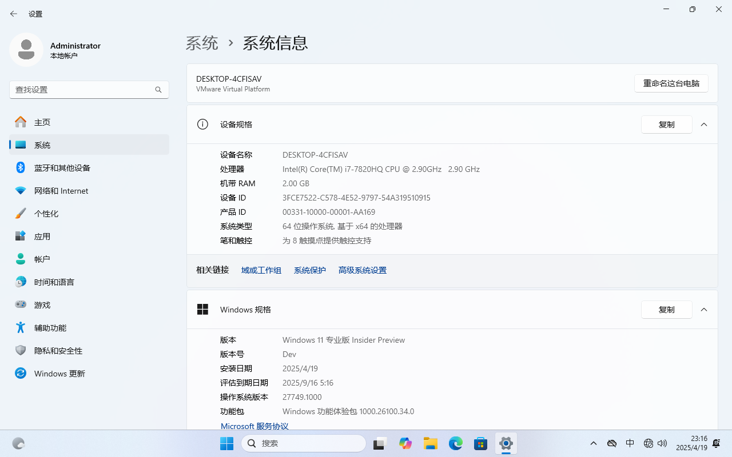Open the network globe tray icon
Screen dimensions: 732x457
(x=649, y=443)
